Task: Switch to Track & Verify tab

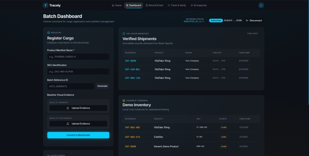Action: [177, 5]
